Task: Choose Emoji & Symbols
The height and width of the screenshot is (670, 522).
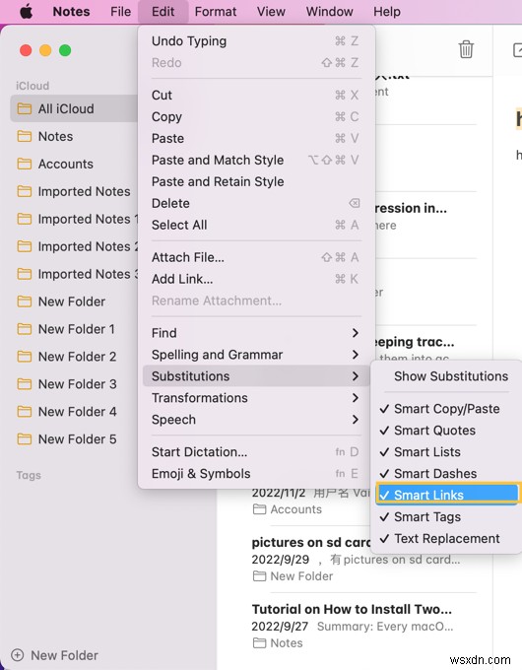Action: pos(256,474)
